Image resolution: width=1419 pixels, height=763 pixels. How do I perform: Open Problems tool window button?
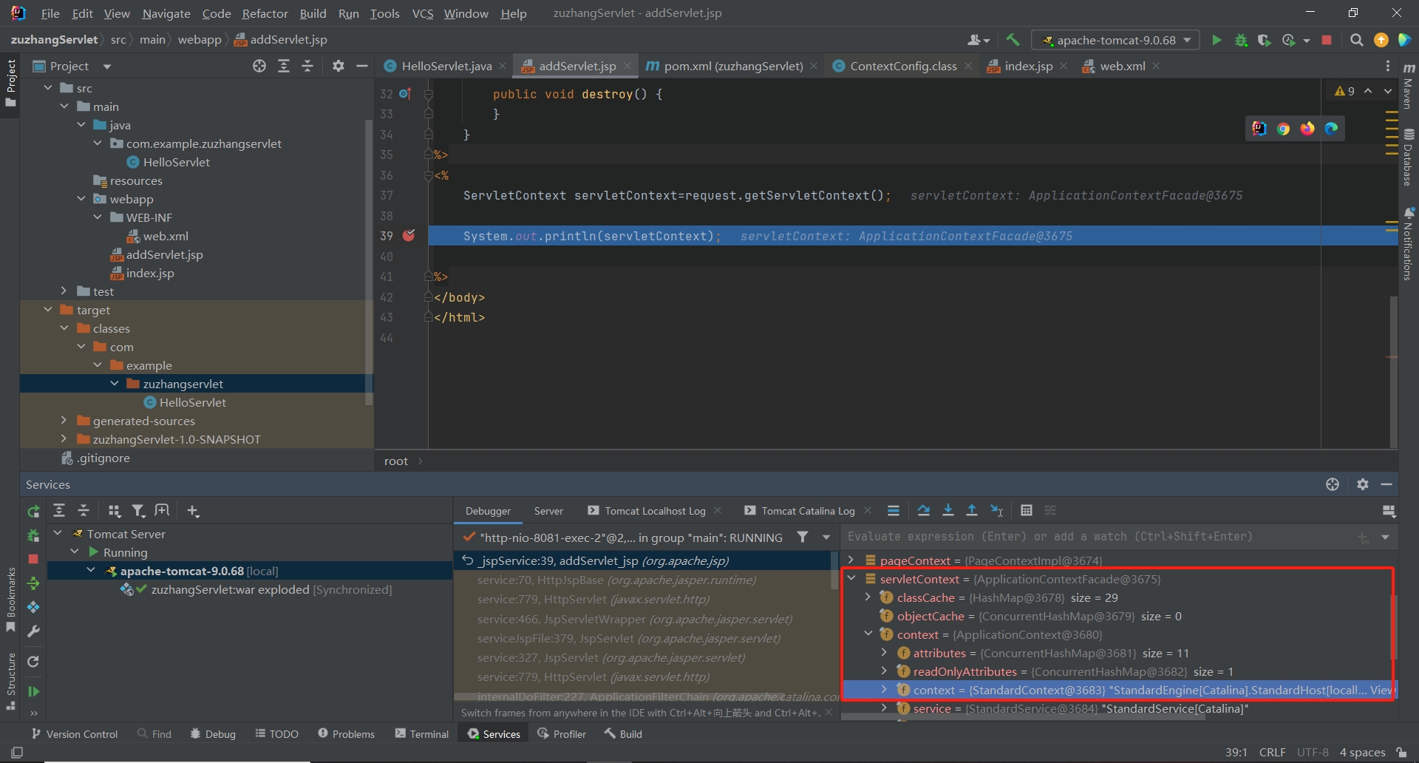click(x=346, y=733)
